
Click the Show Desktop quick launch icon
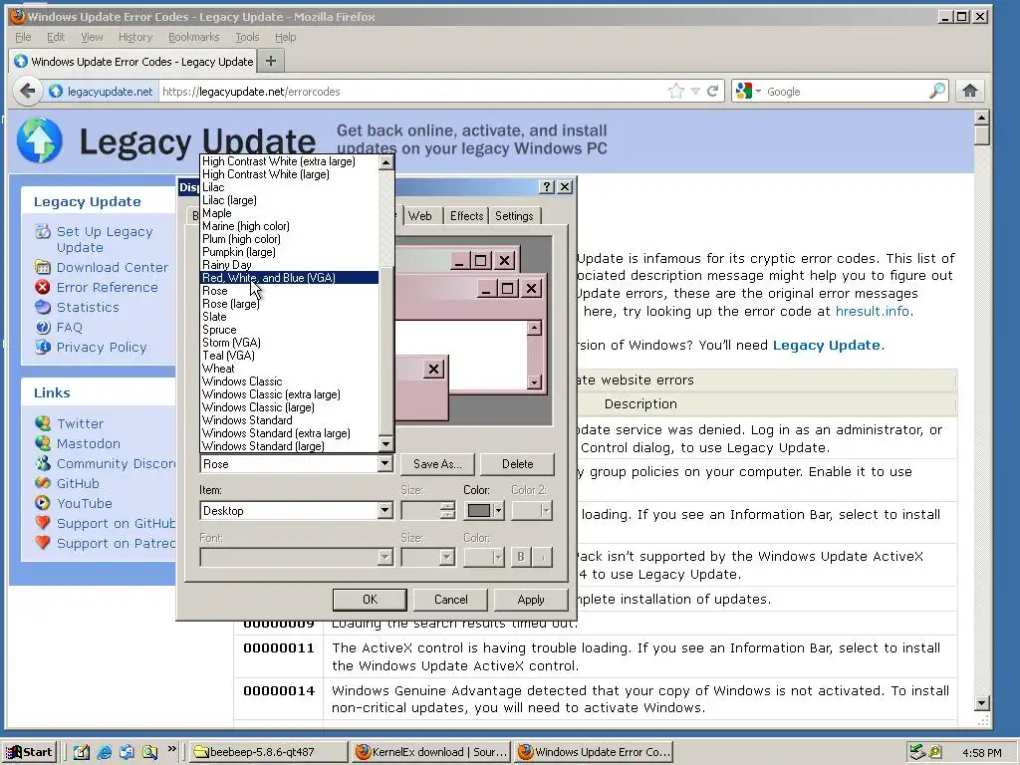coord(82,752)
